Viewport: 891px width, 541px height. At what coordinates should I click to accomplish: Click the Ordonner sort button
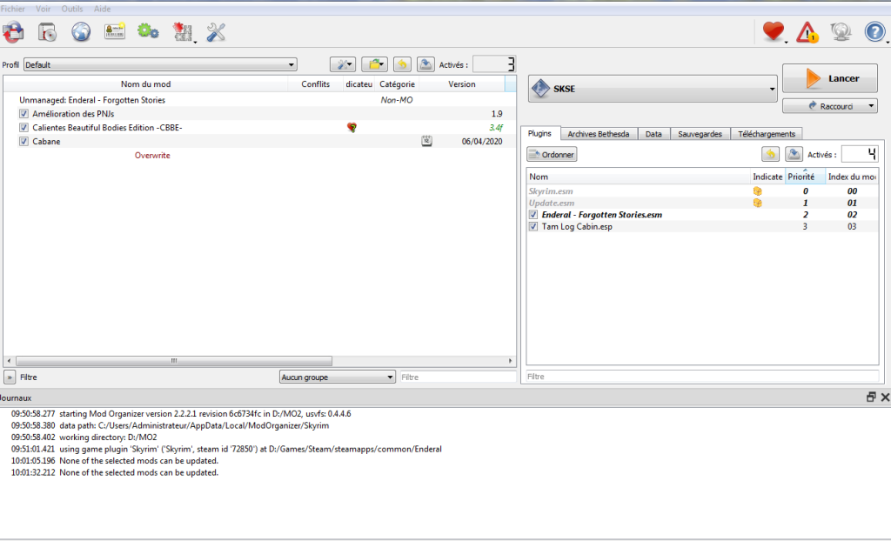tap(552, 154)
